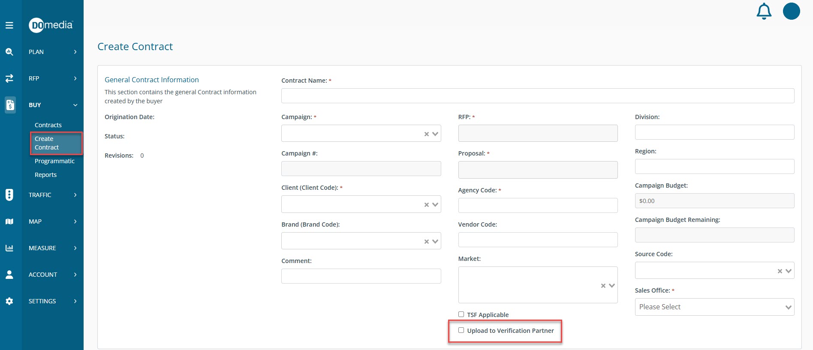
Task: Clear the Brand (Brand Code) selection X
Action: 427,242
